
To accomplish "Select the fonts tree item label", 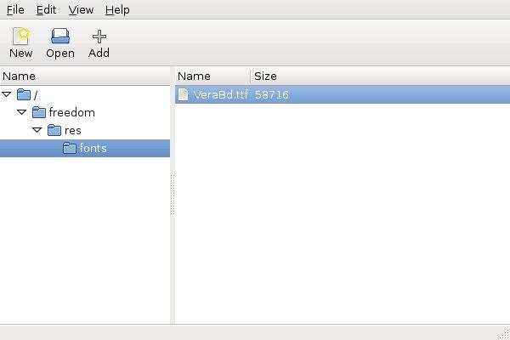I will [93, 148].
